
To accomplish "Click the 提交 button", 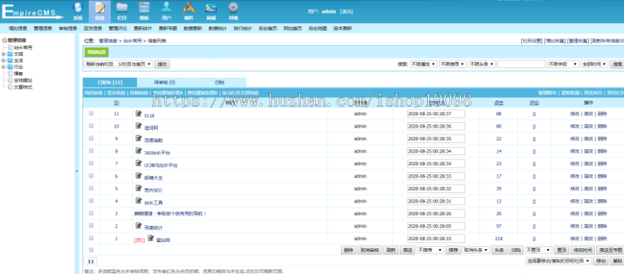I will [x=162, y=64].
